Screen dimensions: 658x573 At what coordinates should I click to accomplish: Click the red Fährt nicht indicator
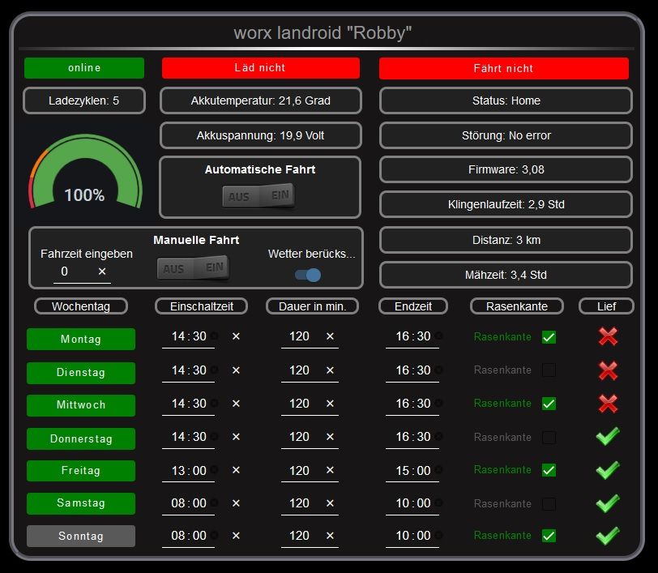504,68
